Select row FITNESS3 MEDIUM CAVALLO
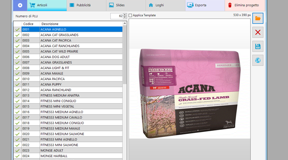Image resolution: width=288 pixels, height=160 pixels. click(x=68, y=117)
